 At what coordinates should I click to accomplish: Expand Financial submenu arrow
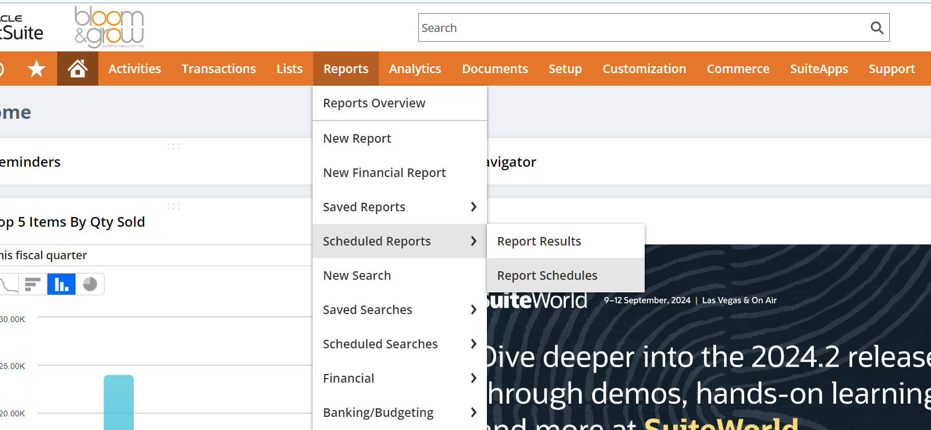click(x=473, y=378)
